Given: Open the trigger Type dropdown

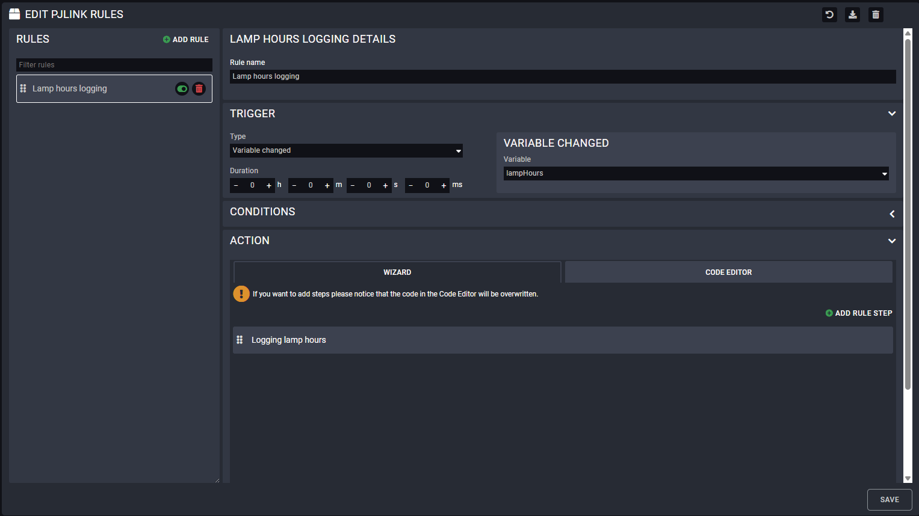Looking at the screenshot, I should pos(346,150).
